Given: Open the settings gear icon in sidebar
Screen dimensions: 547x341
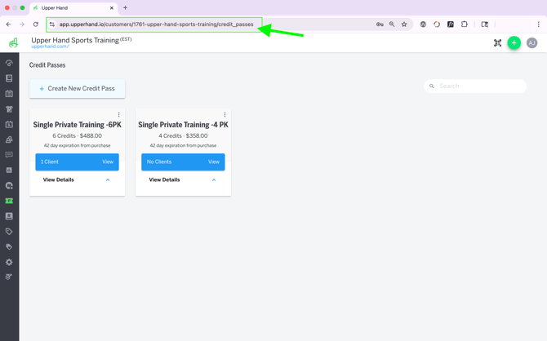Looking at the screenshot, I should pos(9,262).
